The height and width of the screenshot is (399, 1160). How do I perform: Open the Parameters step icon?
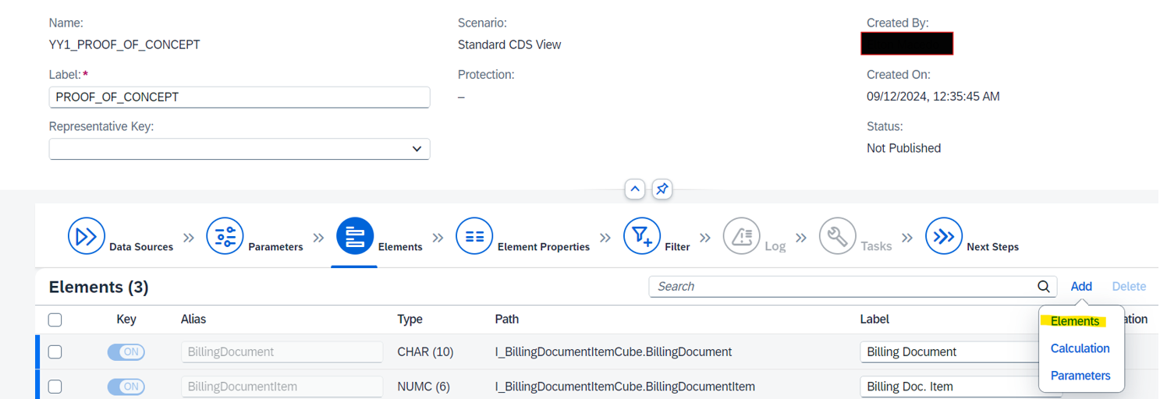coord(225,236)
